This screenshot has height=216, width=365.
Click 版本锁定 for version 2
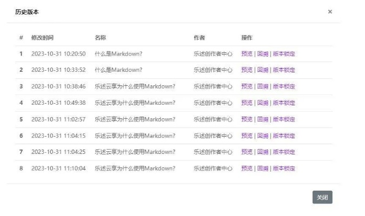point(284,70)
